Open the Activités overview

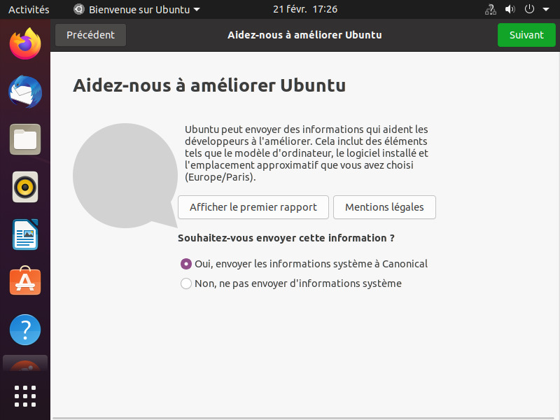click(29, 10)
